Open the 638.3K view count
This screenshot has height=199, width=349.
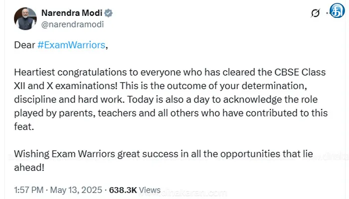pyautogui.click(x=123, y=190)
